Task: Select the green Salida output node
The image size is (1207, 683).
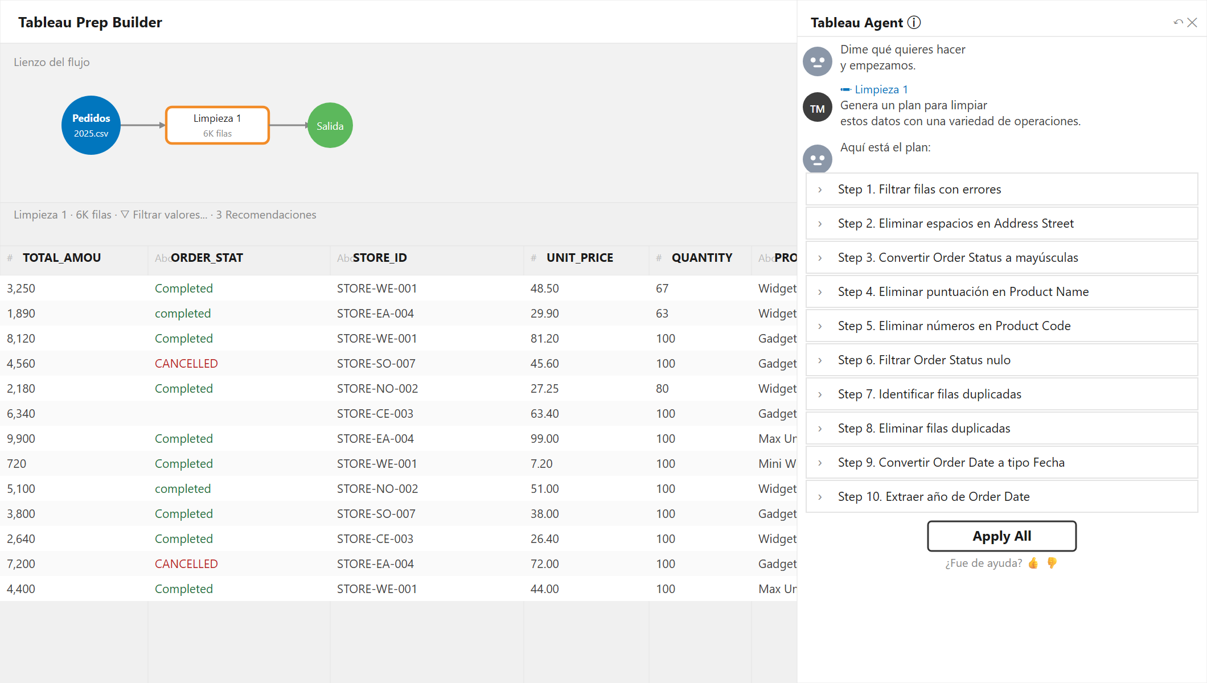Action: 330,125
